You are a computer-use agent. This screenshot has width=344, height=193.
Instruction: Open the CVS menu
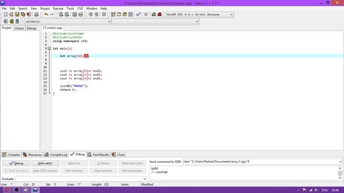(80, 9)
